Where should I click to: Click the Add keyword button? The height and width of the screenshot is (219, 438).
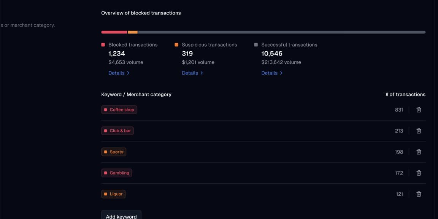(x=121, y=216)
